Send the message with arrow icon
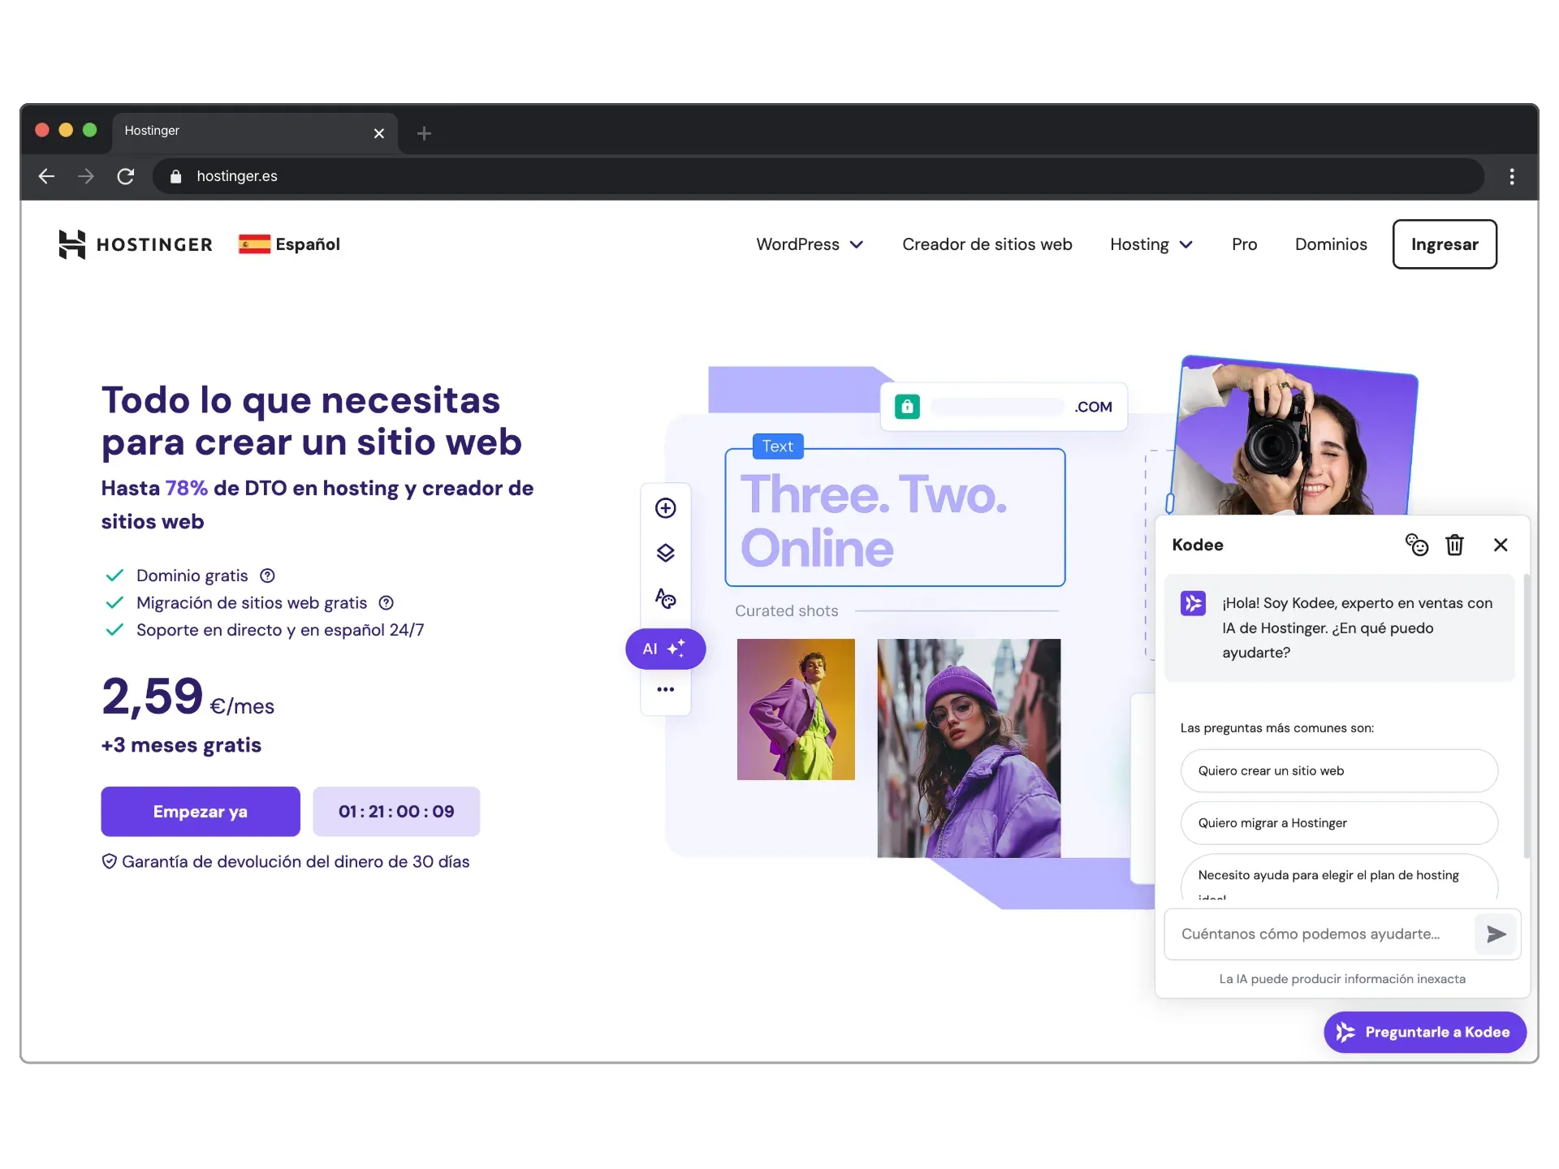This screenshot has height=1169, width=1559. 1496,934
